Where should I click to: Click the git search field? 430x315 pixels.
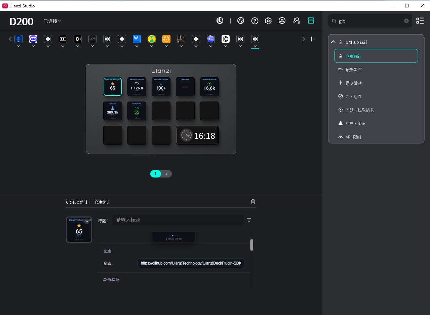coord(370,21)
